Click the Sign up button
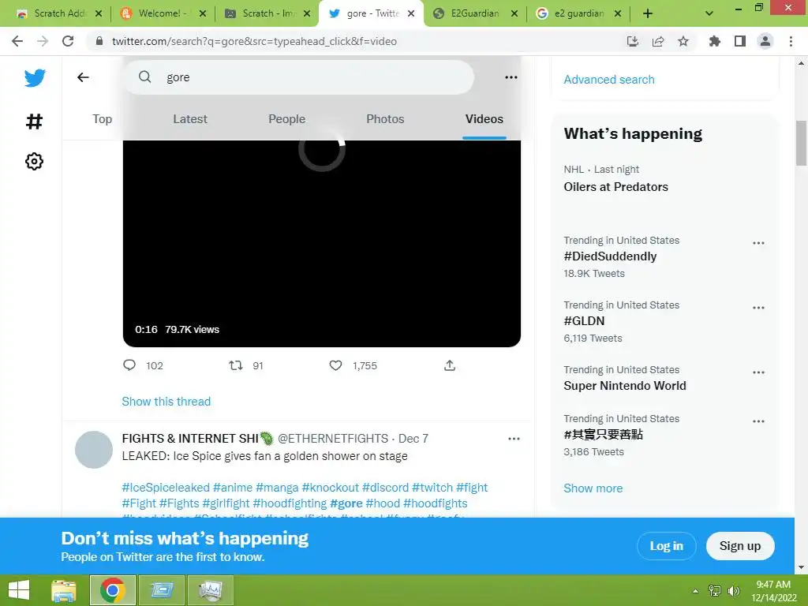The height and width of the screenshot is (606, 808). [x=740, y=546]
